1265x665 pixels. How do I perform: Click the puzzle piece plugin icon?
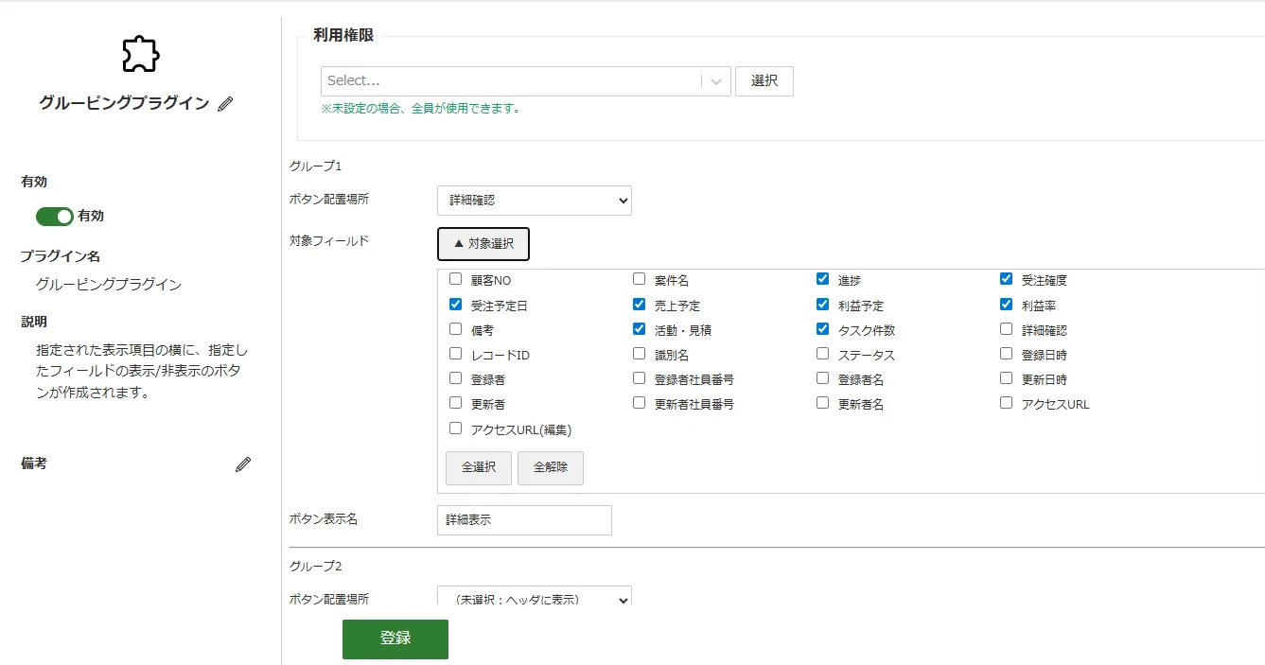(x=141, y=54)
